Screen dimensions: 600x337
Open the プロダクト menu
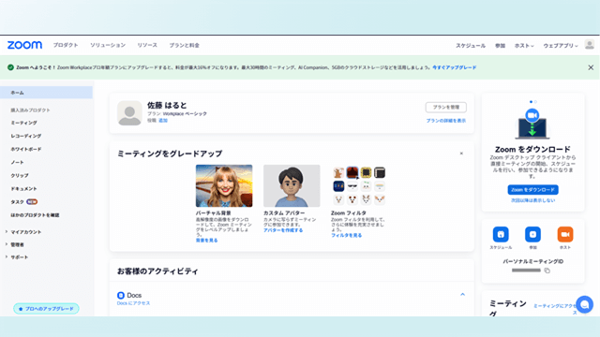coord(66,45)
